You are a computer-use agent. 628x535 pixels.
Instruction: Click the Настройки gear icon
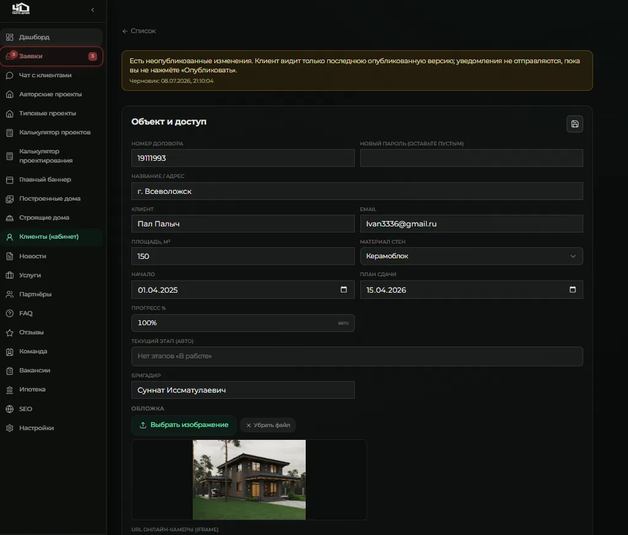[10, 428]
